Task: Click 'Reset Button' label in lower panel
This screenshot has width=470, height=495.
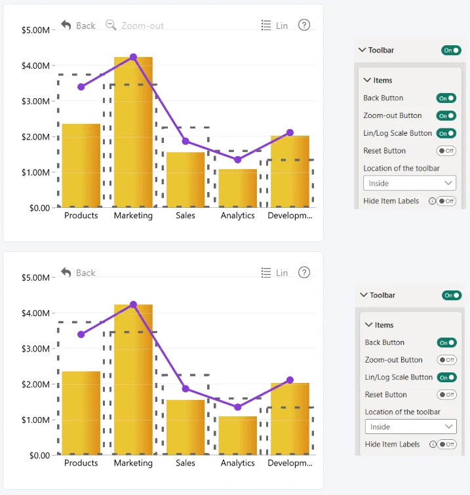Action: coord(385,395)
